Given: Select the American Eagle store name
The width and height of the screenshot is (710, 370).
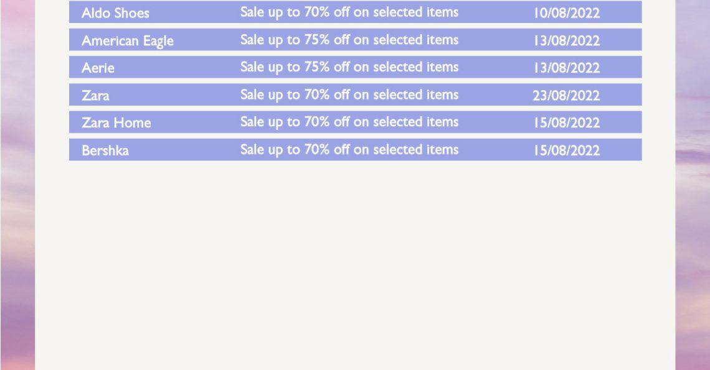Looking at the screenshot, I should click(127, 40).
